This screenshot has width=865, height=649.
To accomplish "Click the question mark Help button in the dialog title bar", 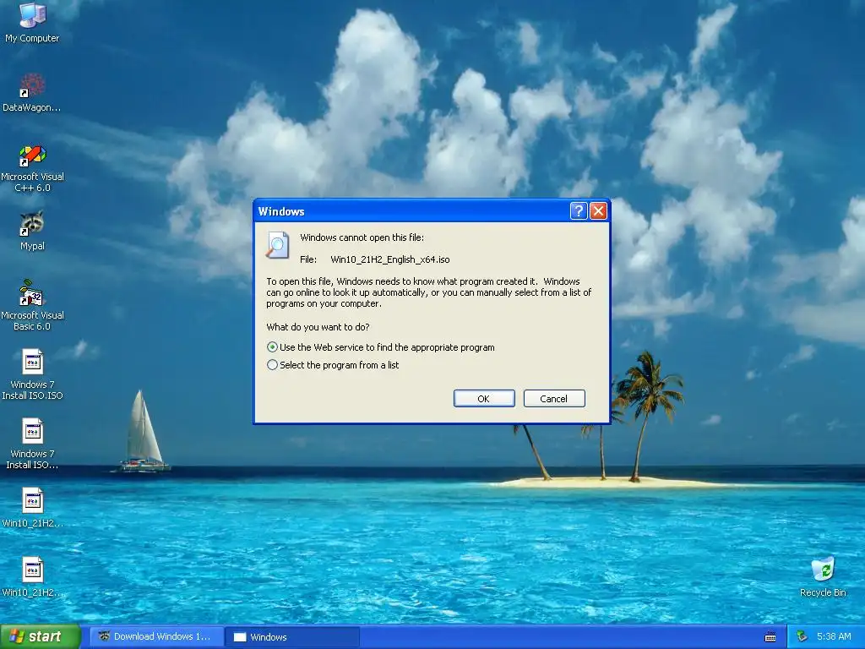I will tap(578, 210).
